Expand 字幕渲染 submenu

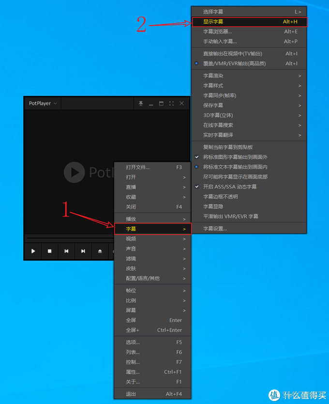coord(249,76)
